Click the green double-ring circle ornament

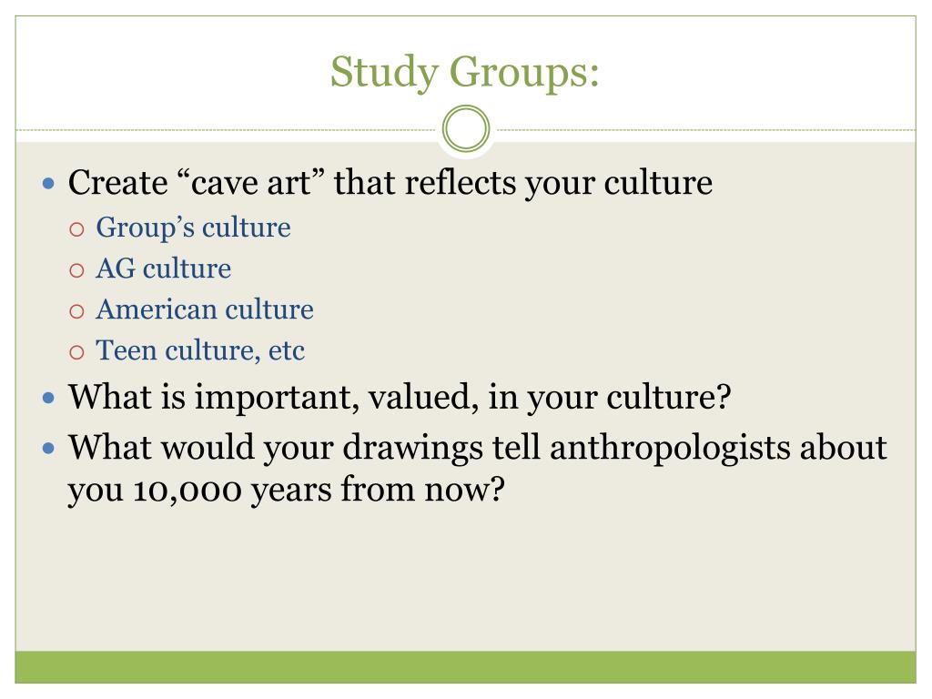466,128
